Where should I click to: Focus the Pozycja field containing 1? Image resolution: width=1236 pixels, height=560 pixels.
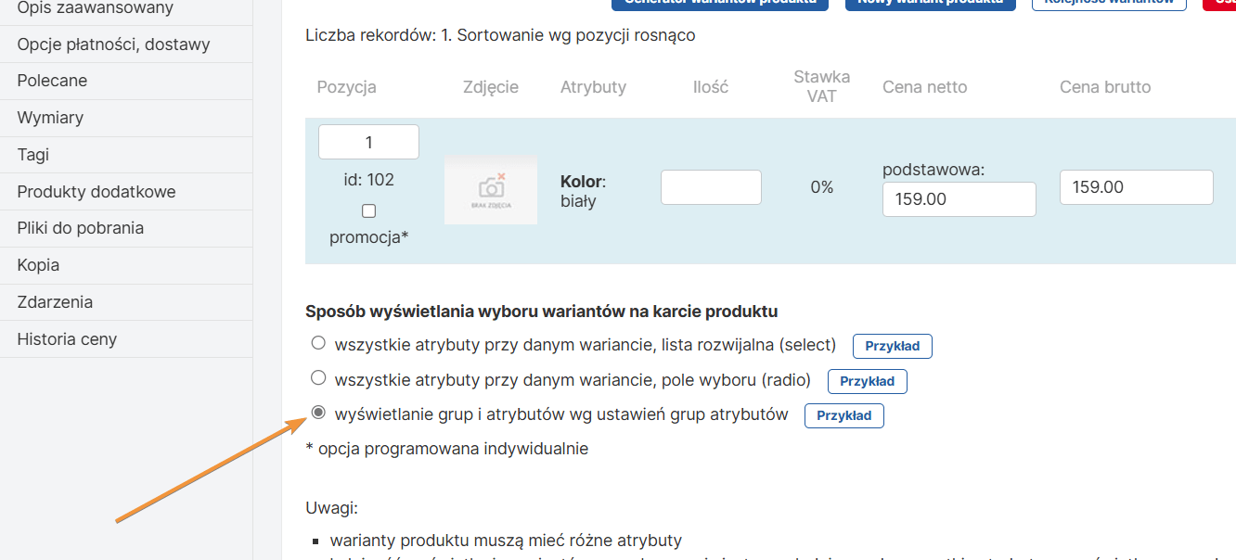[x=368, y=142]
